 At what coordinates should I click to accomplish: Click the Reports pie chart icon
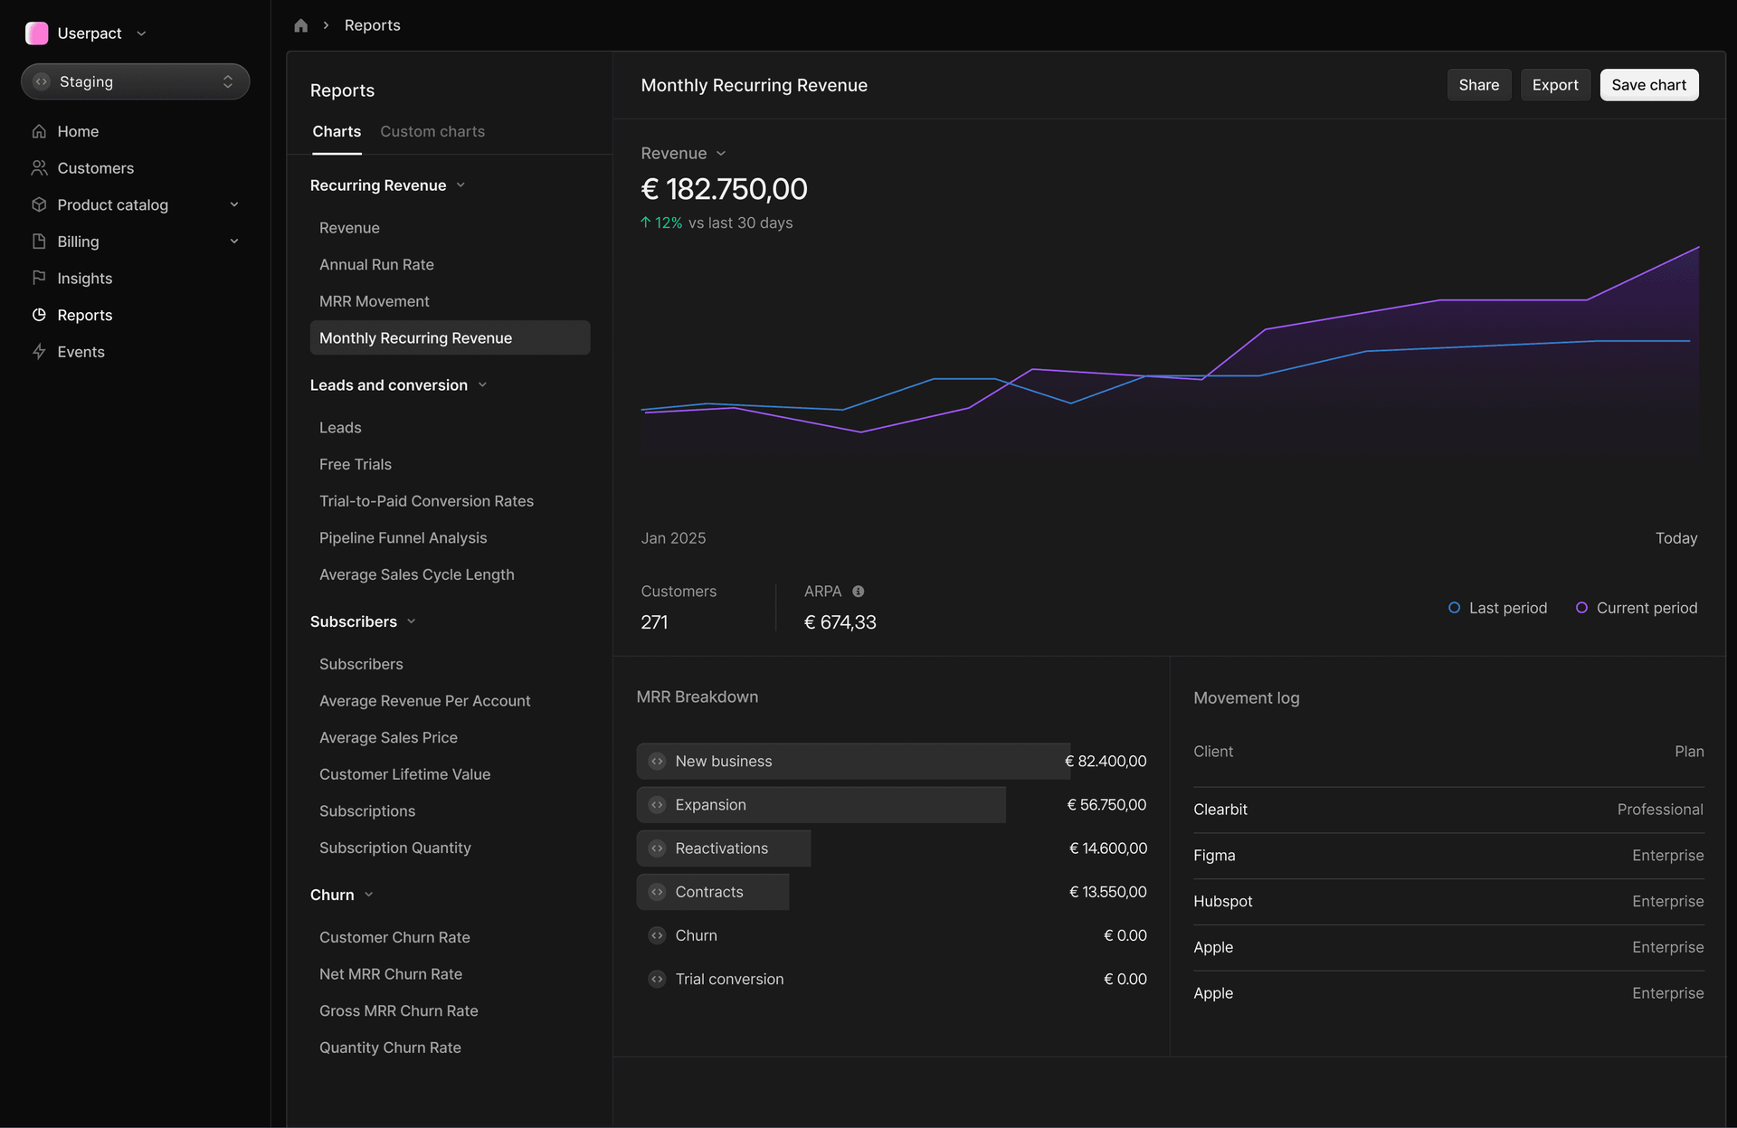pos(39,315)
